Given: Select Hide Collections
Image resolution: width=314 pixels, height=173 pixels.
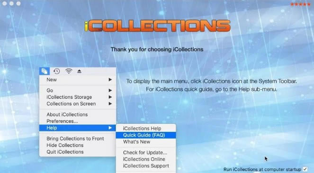Looking at the screenshot, I should pyautogui.click(x=78, y=145).
